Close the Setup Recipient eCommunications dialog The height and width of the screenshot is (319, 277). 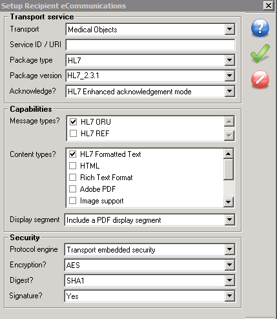point(268,5)
